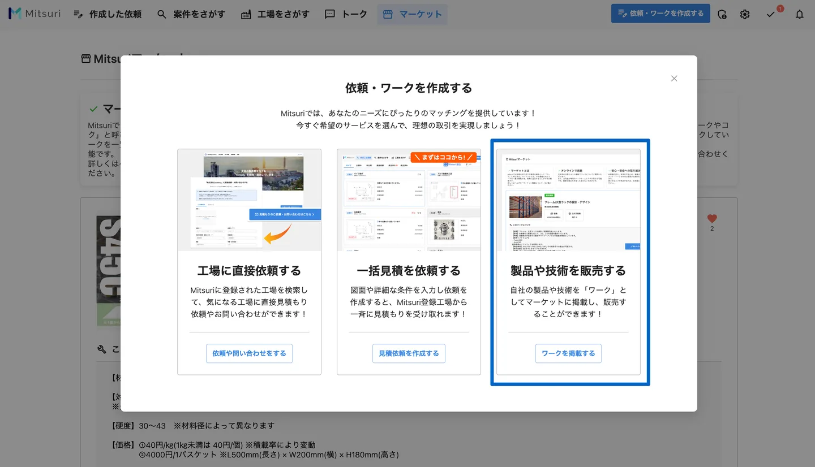
Task: Click the 製品や技術を販売する heading
Action: pyautogui.click(x=568, y=271)
